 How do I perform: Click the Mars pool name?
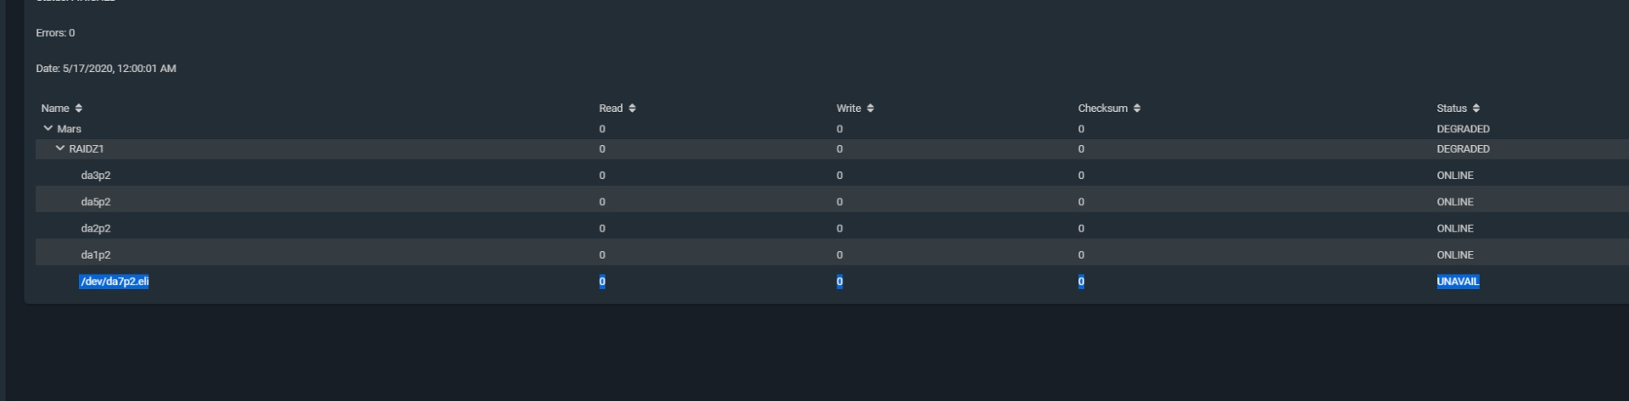point(69,129)
